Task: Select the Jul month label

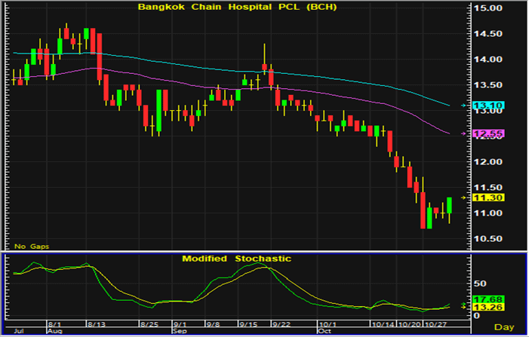Action: click(x=20, y=330)
